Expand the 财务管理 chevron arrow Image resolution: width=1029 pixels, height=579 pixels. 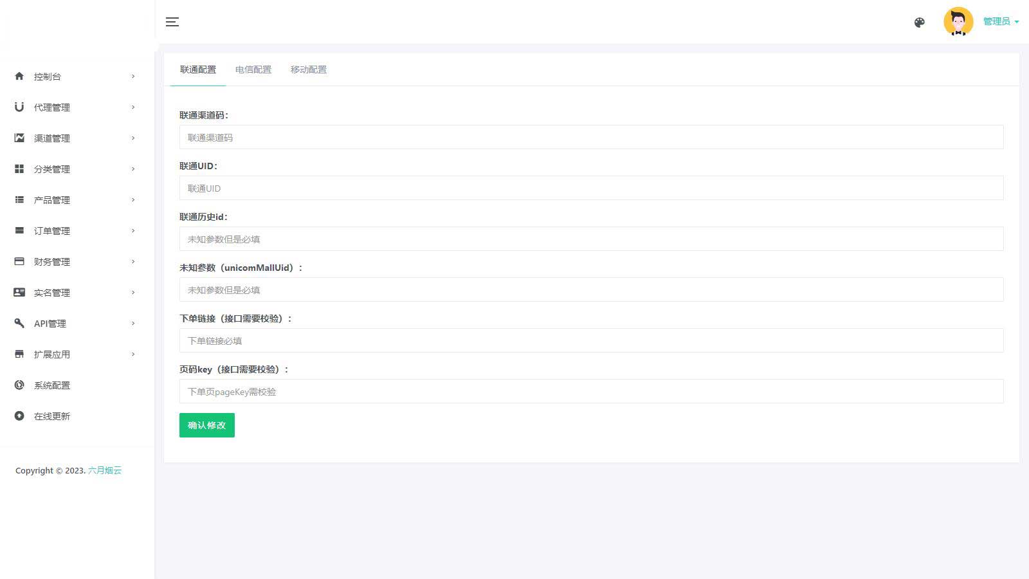pos(133,261)
